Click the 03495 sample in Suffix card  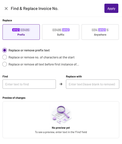click(57, 30)
